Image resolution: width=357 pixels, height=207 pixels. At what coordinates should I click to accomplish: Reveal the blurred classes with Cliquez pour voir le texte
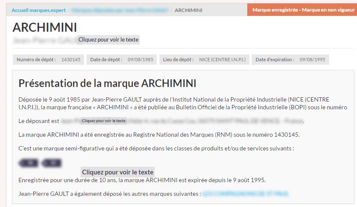[117, 172]
